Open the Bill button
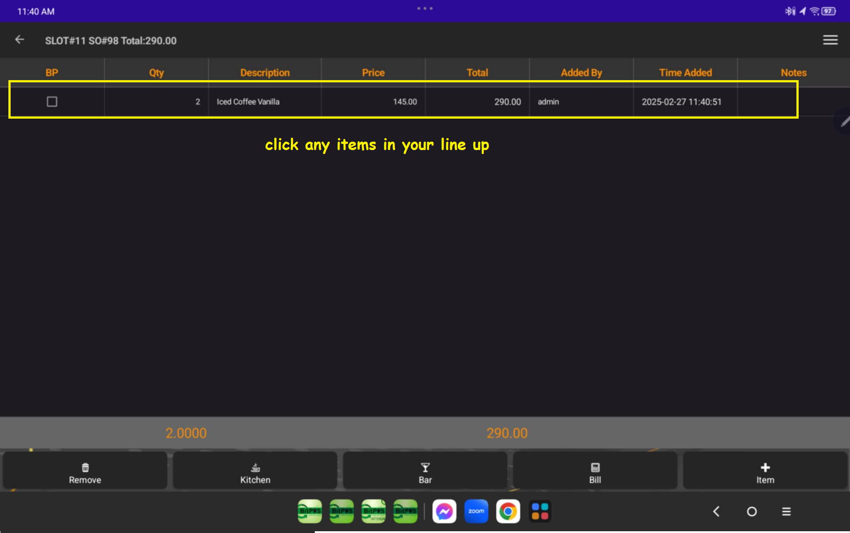Viewport: 850px width, 533px height. point(595,472)
